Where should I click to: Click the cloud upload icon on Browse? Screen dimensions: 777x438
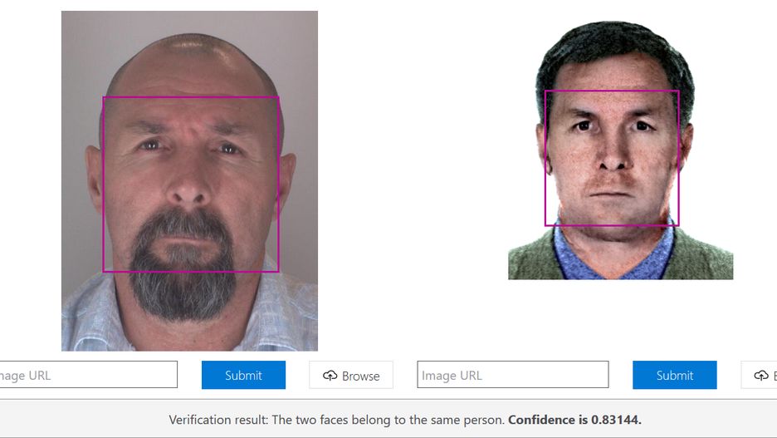click(330, 376)
